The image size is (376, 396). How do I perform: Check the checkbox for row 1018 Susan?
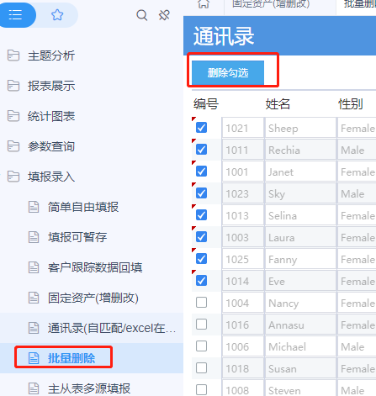201,368
